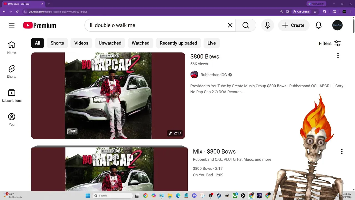Screen dimensions: 355x200
Task: Open the YouTube account avatar menu
Action: [x=338, y=25]
